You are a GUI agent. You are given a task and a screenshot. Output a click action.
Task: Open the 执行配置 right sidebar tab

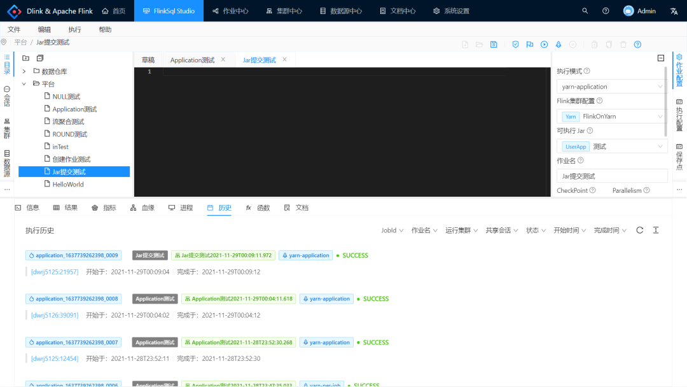point(679,115)
